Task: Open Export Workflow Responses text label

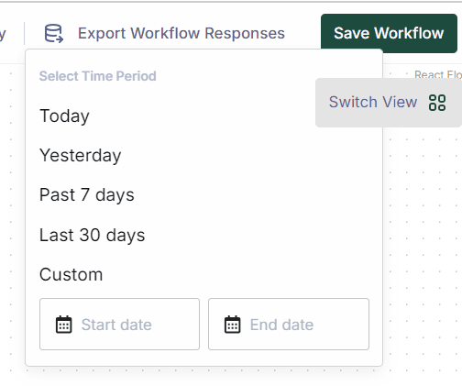Action: click(181, 33)
